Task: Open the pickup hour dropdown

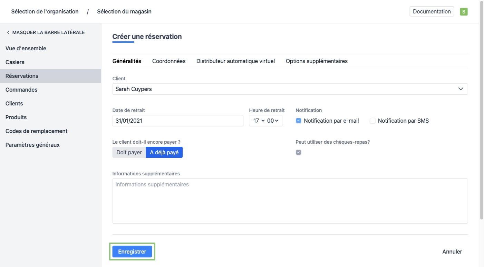Action: [x=259, y=121]
